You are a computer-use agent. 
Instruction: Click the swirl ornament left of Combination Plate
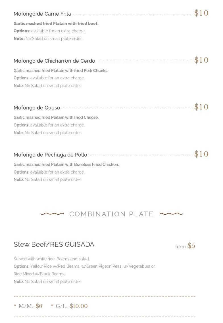(52, 214)
